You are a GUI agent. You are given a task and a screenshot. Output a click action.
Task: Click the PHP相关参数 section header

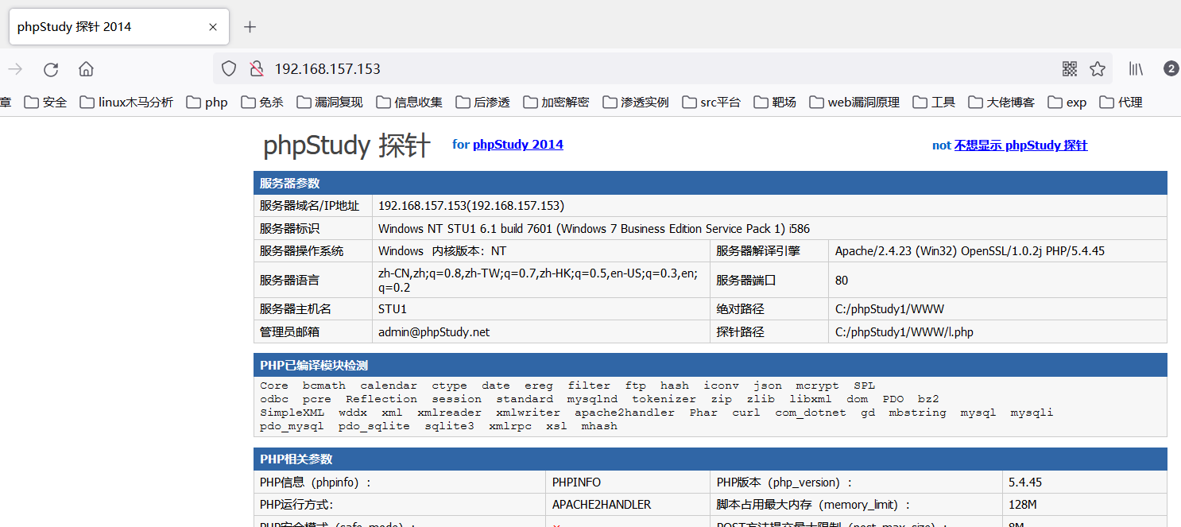[x=711, y=459]
